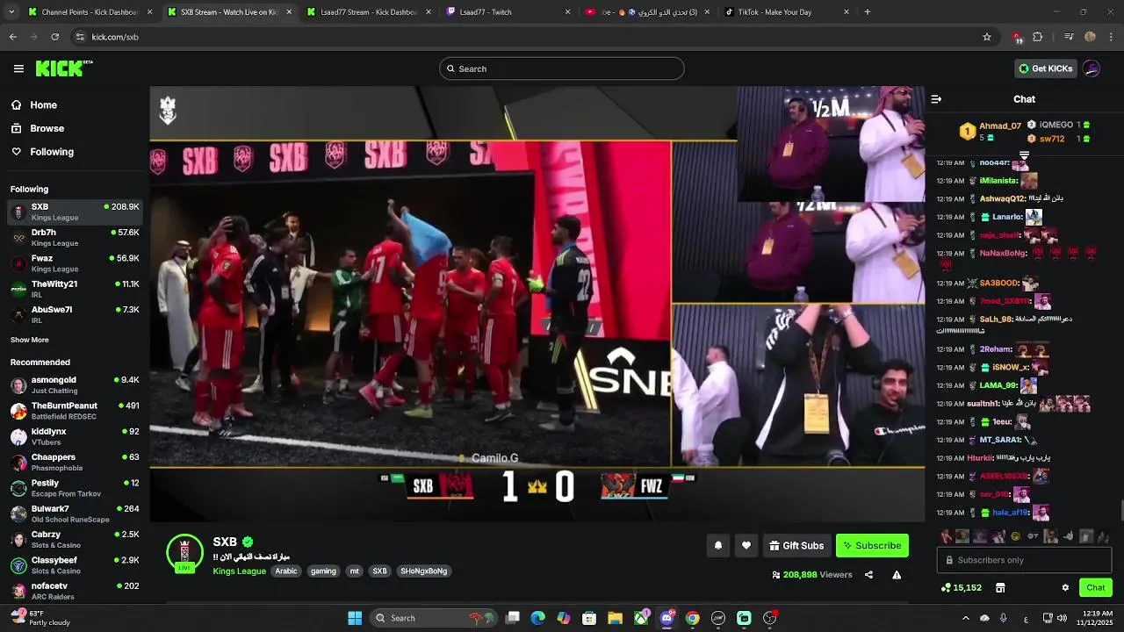
Task: Open the user profile avatar menu in the Kick header
Action: click(1092, 68)
